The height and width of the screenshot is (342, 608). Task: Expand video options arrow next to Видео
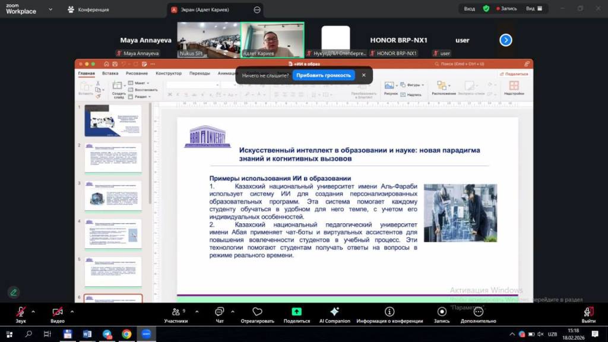pyautogui.click(x=72, y=311)
